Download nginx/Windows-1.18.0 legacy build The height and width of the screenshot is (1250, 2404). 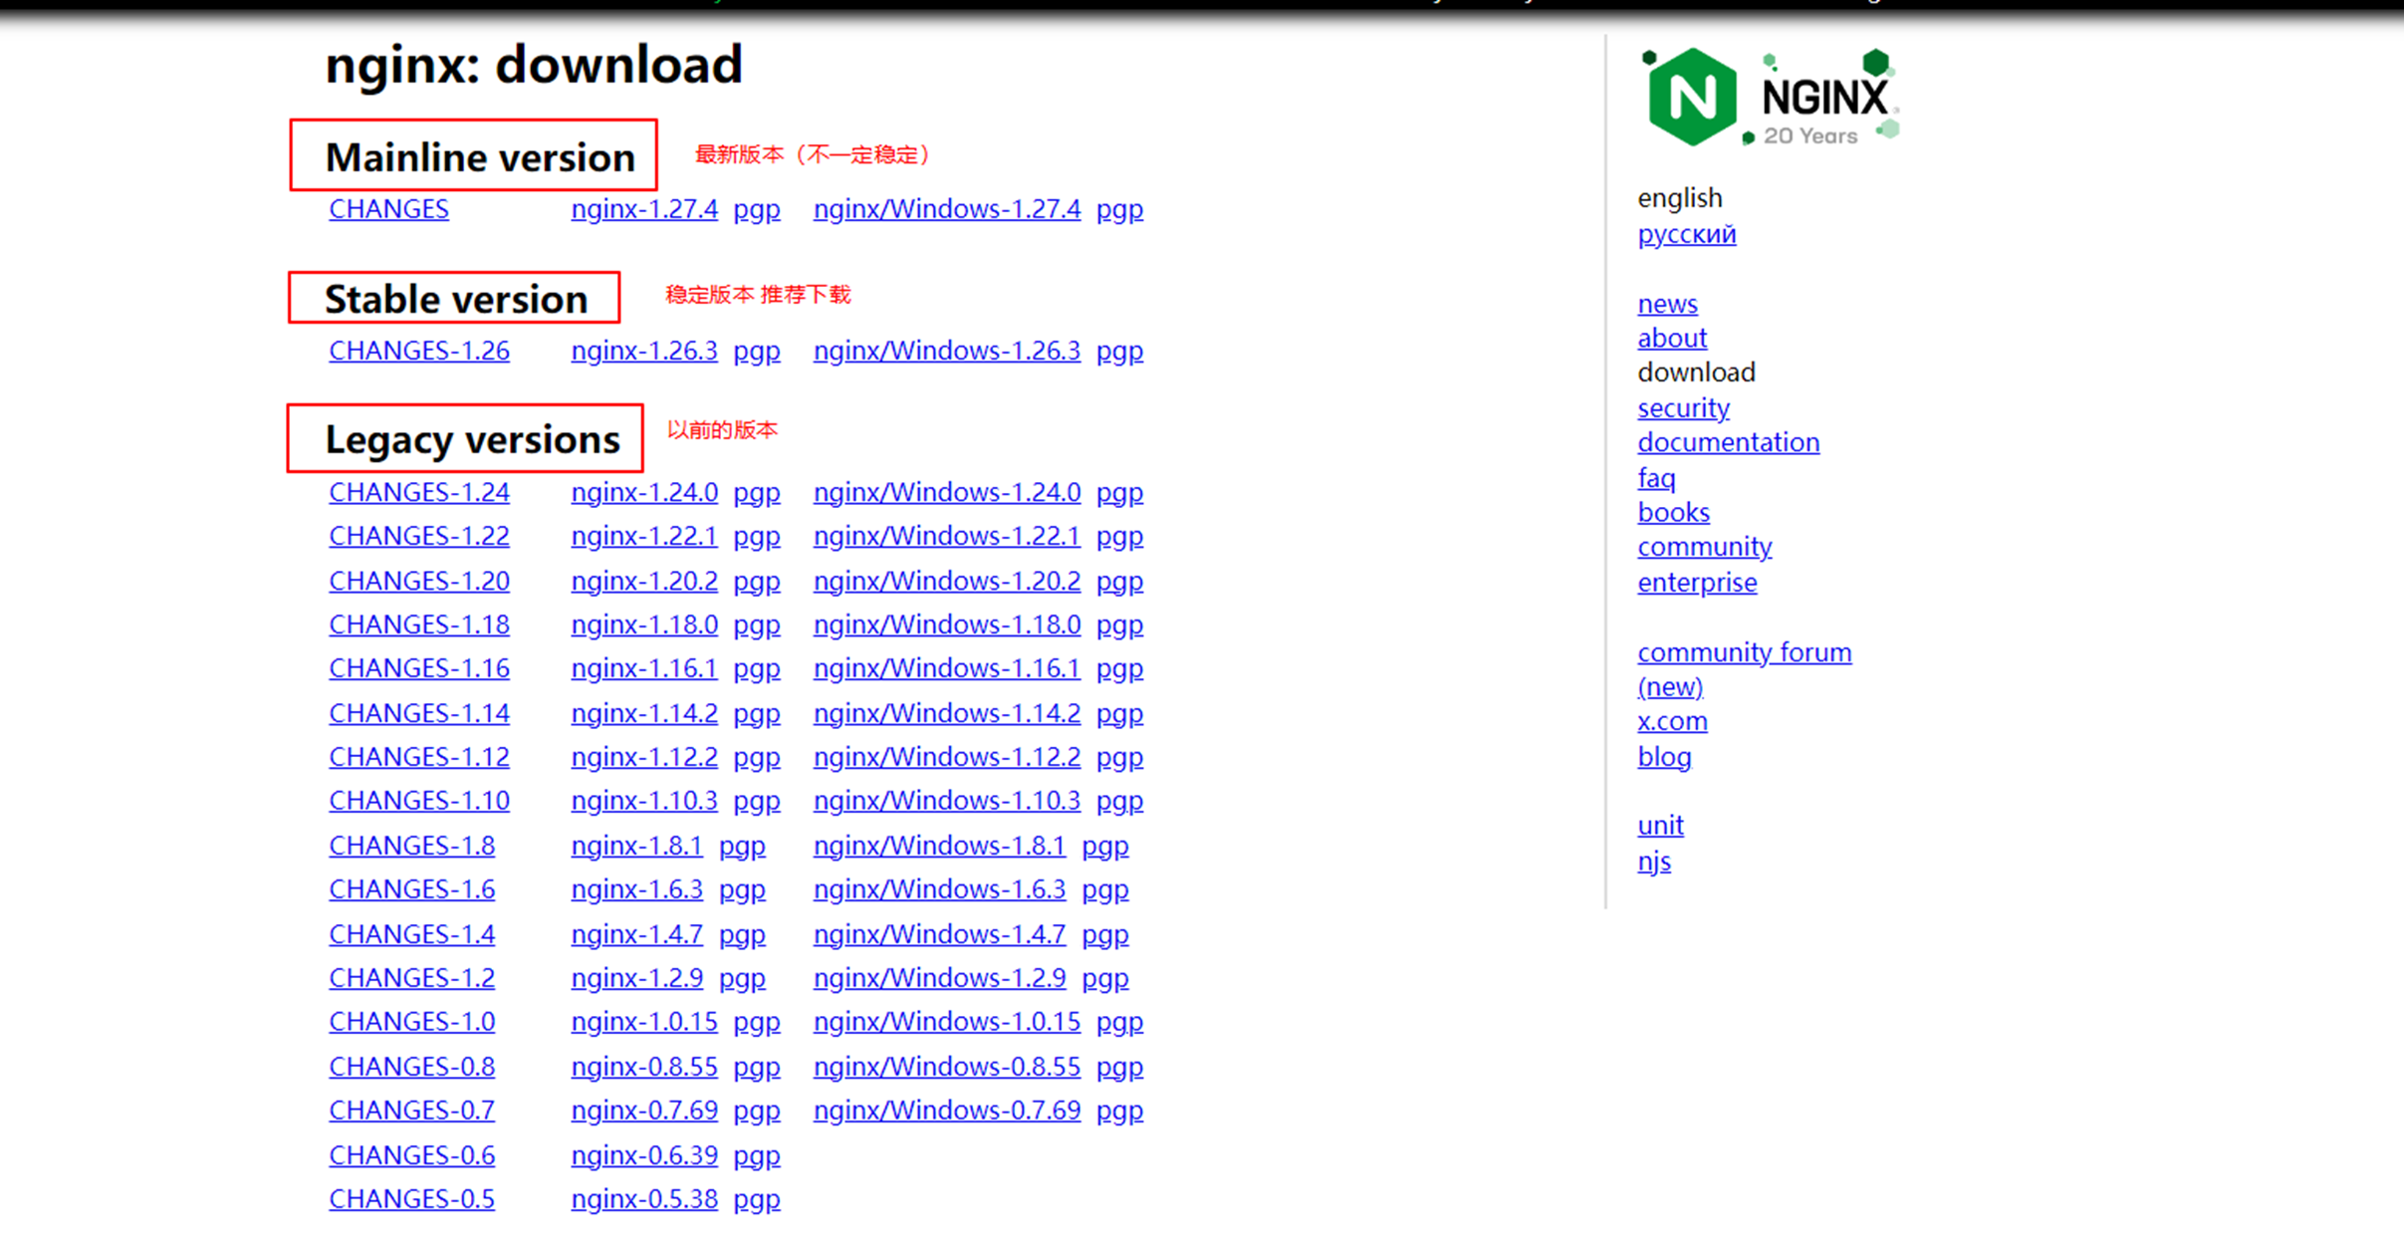pos(946,625)
